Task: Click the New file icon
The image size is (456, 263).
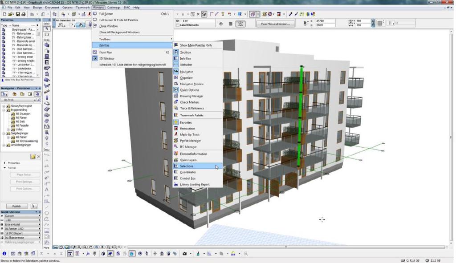Action: [4, 14]
